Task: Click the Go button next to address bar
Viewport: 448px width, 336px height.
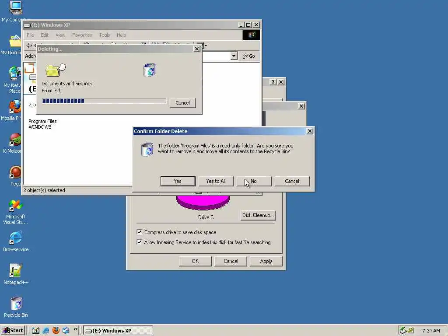Action: click(x=249, y=56)
